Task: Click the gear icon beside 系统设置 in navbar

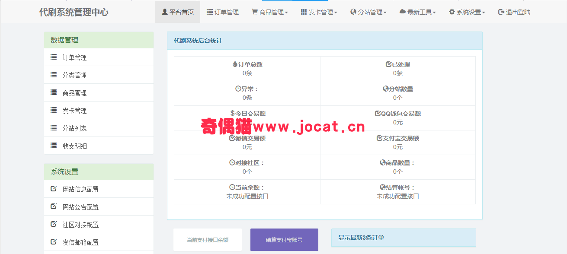Action: click(452, 12)
